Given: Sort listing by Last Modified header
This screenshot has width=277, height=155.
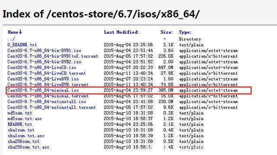Looking at the screenshot, I should (x=122, y=32).
